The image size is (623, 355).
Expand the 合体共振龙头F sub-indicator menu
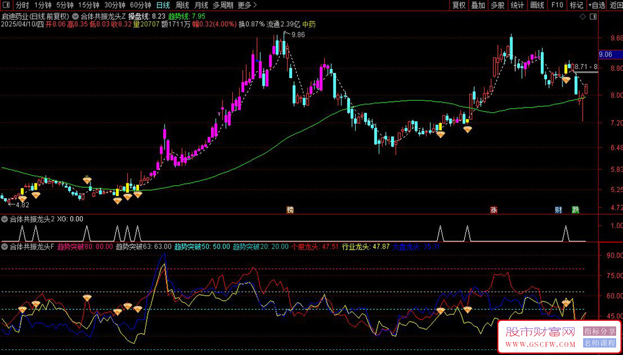pyautogui.click(x=5, y=246)
